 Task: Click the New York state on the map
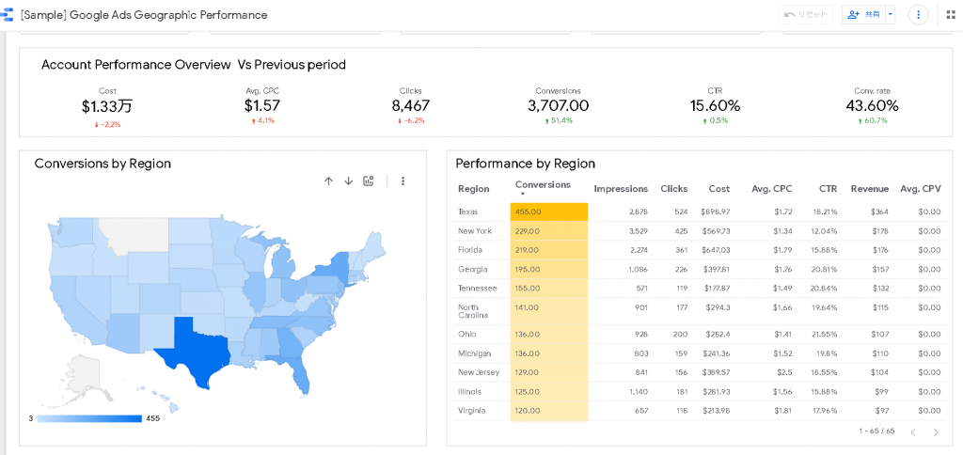(x=333, y=268)
